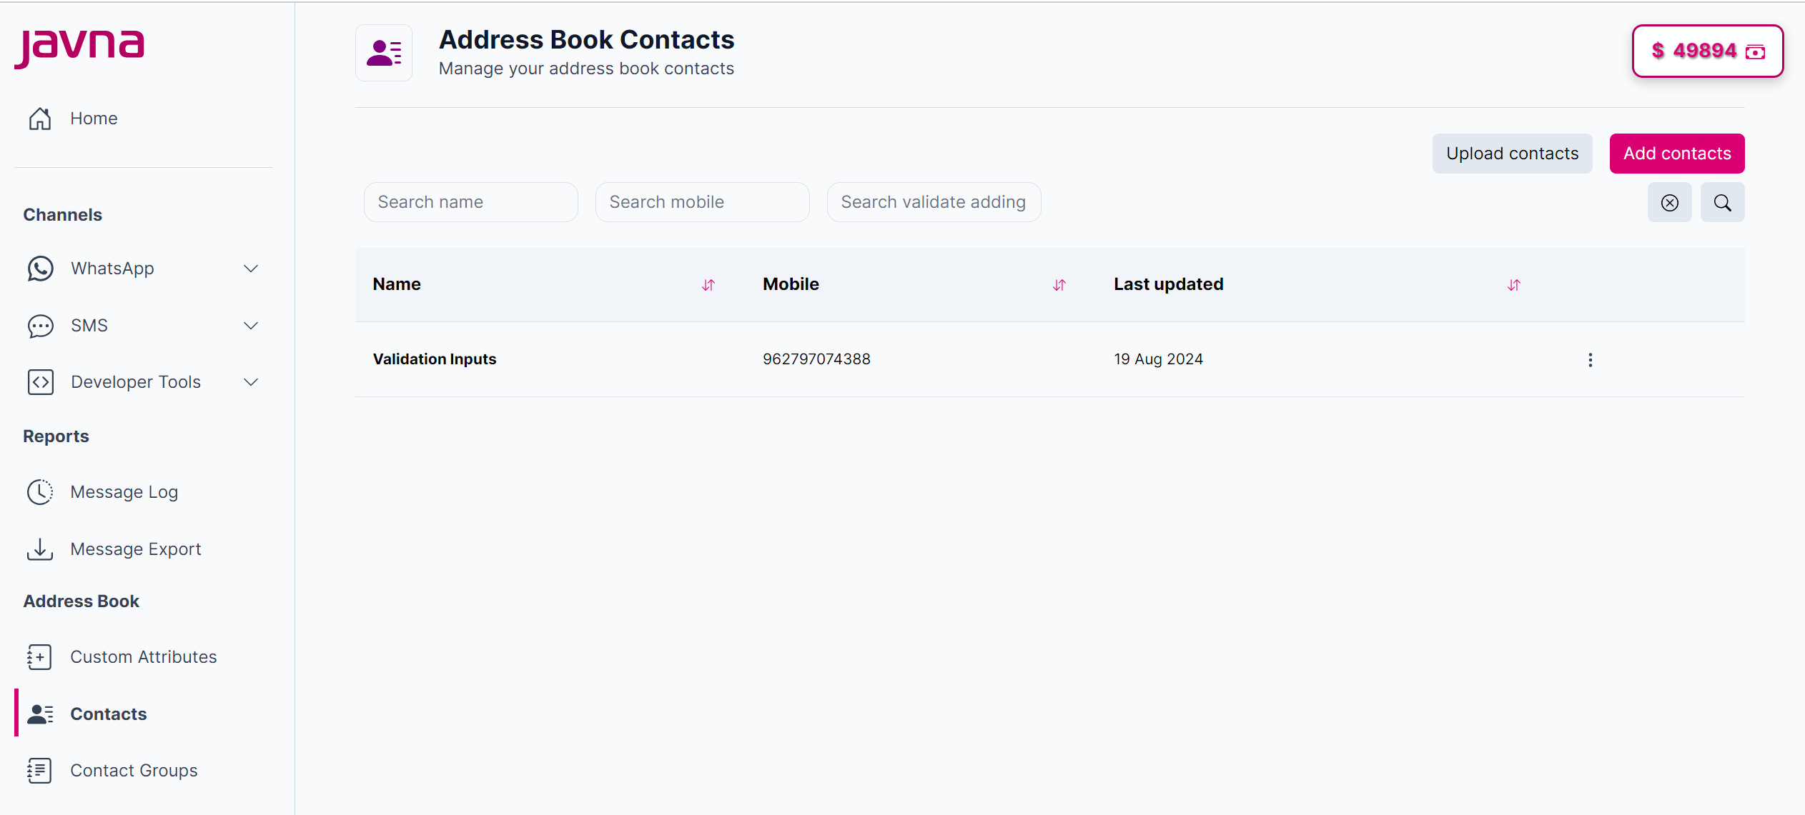Viewport: 1805px width, 815px height.
Task: Click the Custom Attributes list icon
Action: (40, 656)
